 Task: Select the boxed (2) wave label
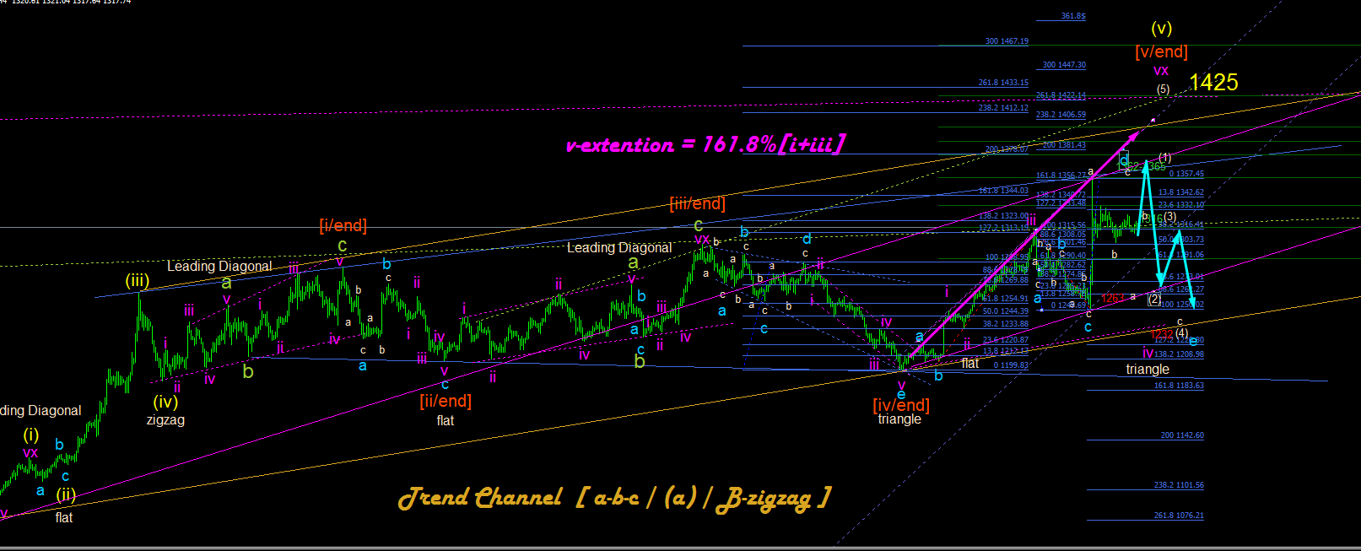point(1154,300)
